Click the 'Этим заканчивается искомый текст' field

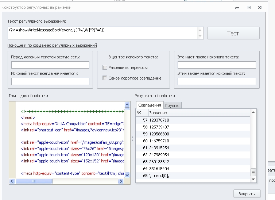217,81
